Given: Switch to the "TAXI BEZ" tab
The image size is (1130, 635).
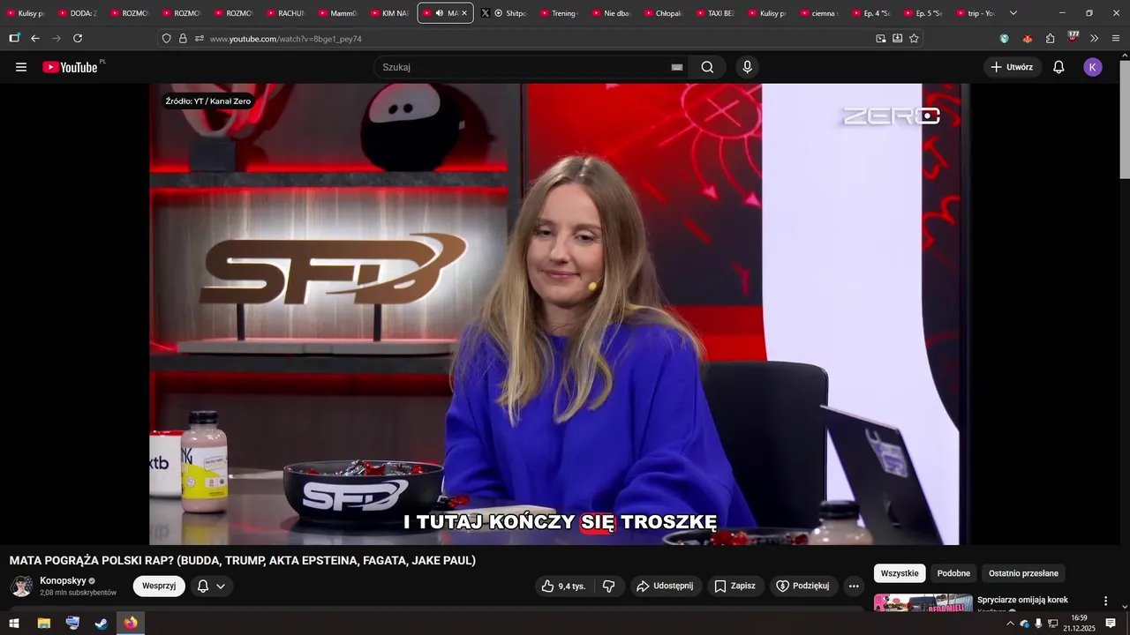Looking at the screenshot, I should point(714,13).
